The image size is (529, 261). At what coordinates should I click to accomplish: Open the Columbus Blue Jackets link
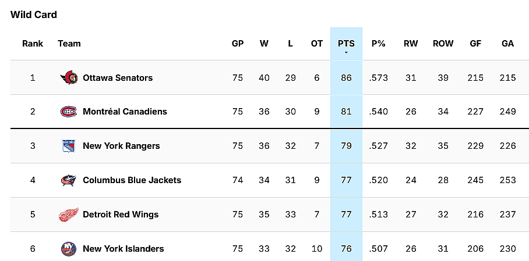coord(132,180)
